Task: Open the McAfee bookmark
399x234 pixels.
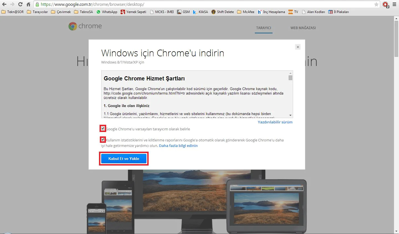Action: point(245,12)
